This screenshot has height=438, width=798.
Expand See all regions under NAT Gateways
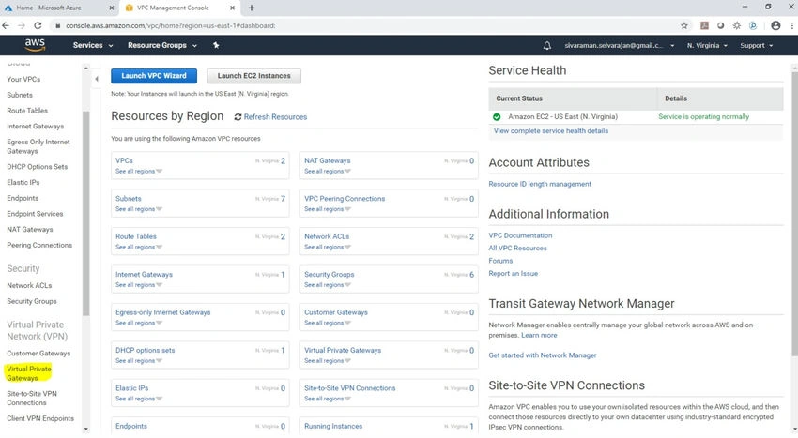[328, 171]
